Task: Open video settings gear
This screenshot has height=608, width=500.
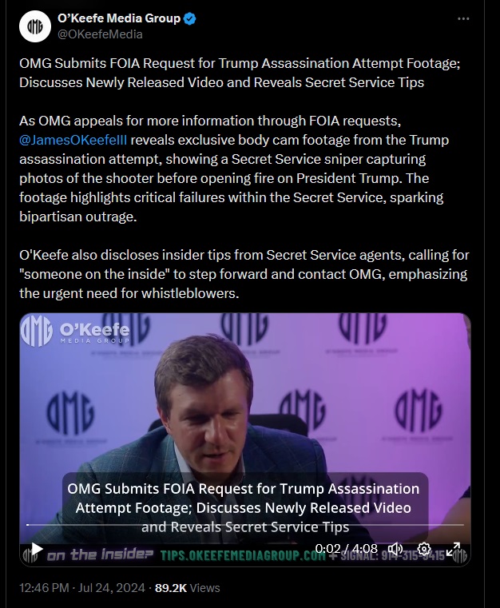Action: (424, 549)
